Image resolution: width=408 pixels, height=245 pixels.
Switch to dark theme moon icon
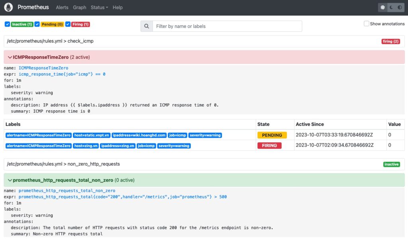coord(391,8)
